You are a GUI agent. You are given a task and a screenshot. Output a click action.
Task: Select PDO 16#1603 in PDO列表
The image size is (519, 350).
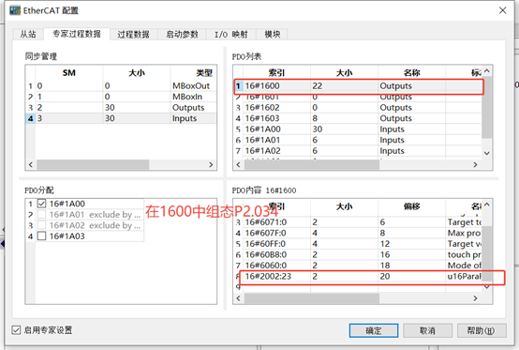pos(358,118)
